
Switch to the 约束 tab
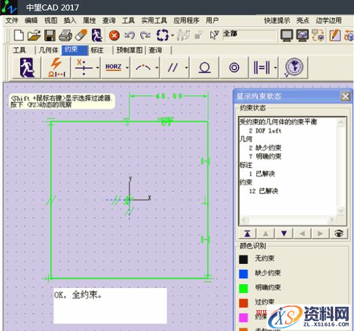[74, 50]
